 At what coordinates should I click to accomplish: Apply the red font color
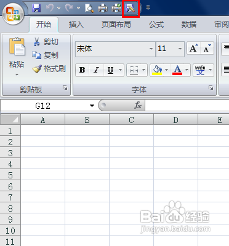point(177,70)
